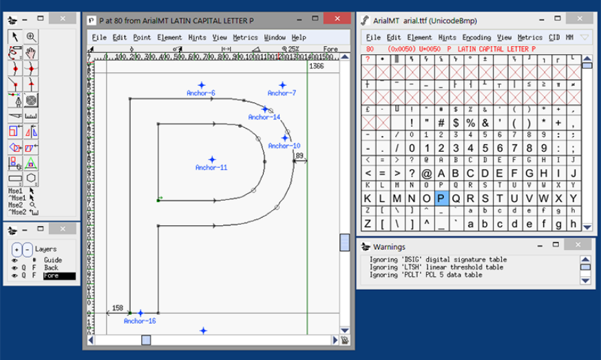Toggle visibility of the Fore layer
This screenshot has width=601, height=360.
(x=14, y=275)
